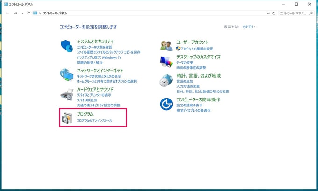This screenshot has height=191, width=318.
Task: Expand the address bar history dropdown
Action: [x=268, y=14]
